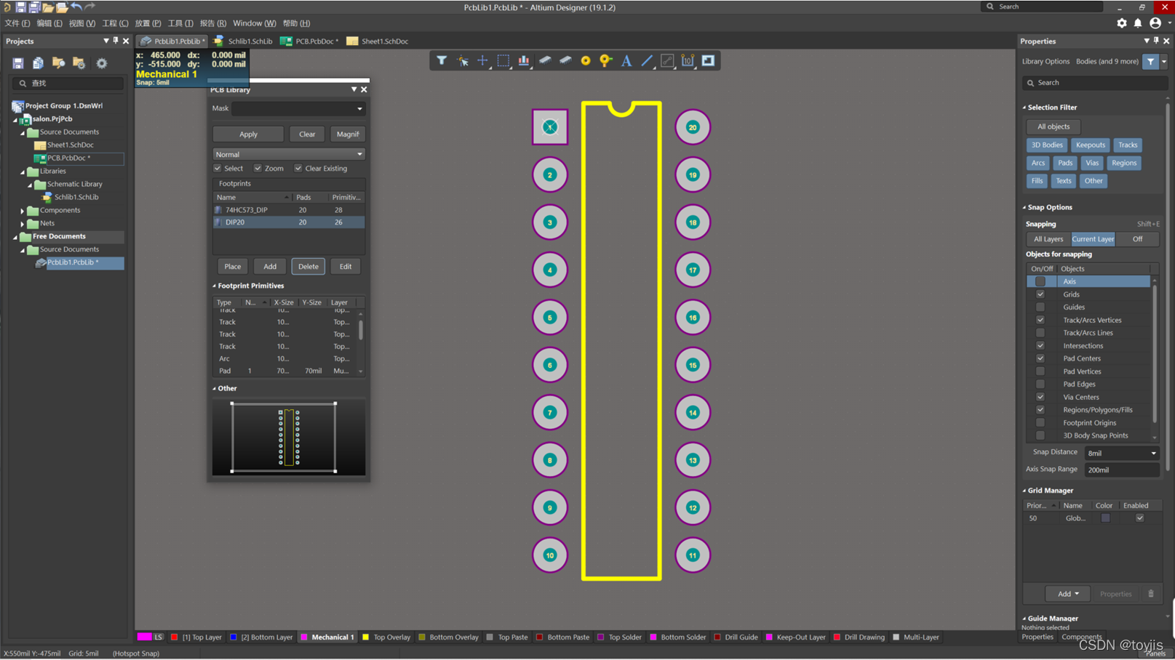
Task: Collapse the Footprint Primitives section
Action: point(214,286)
